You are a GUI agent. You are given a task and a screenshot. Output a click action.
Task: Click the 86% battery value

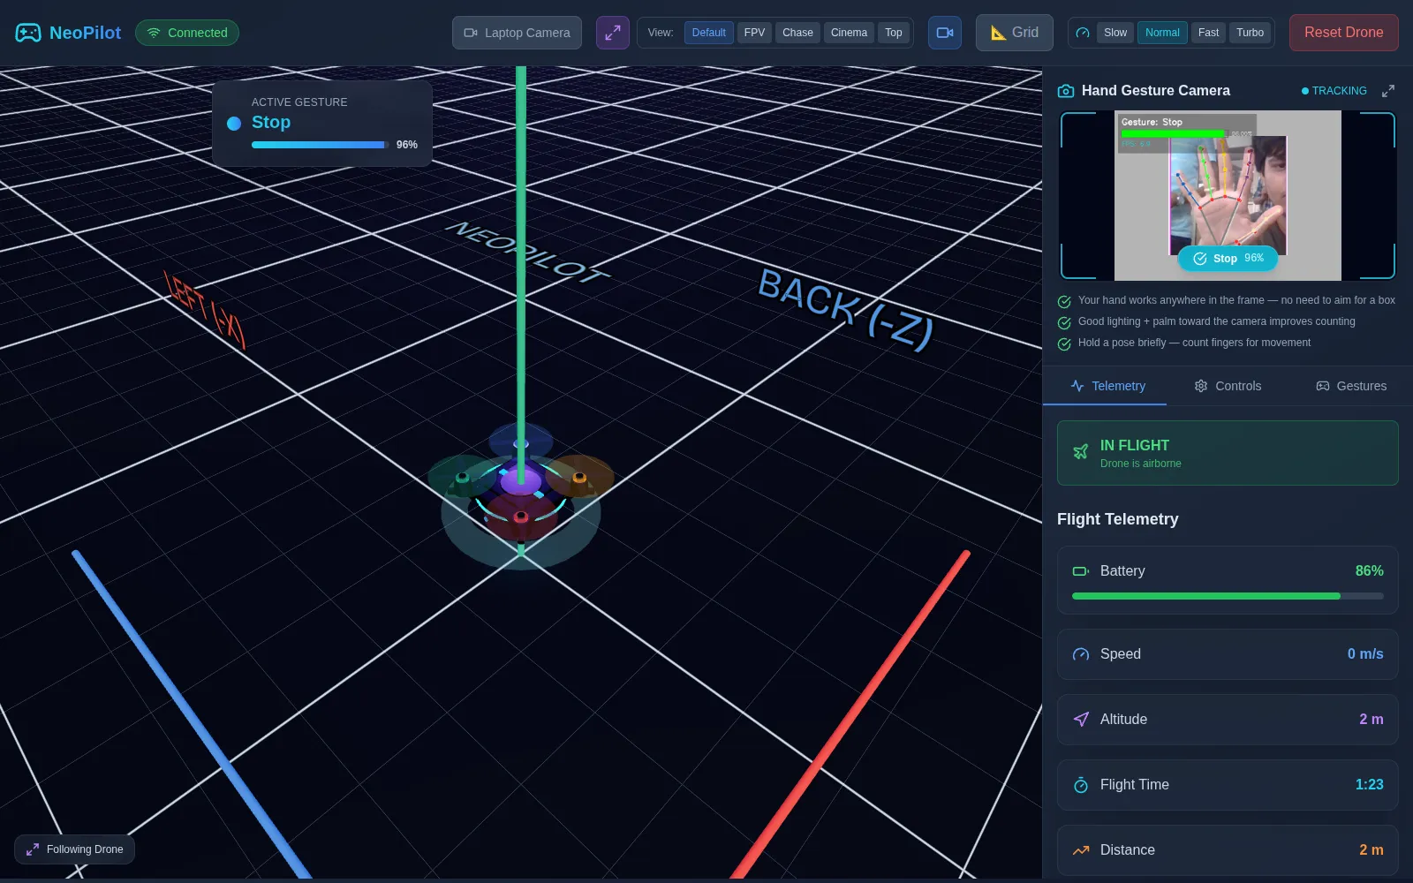coord(1369,571)
